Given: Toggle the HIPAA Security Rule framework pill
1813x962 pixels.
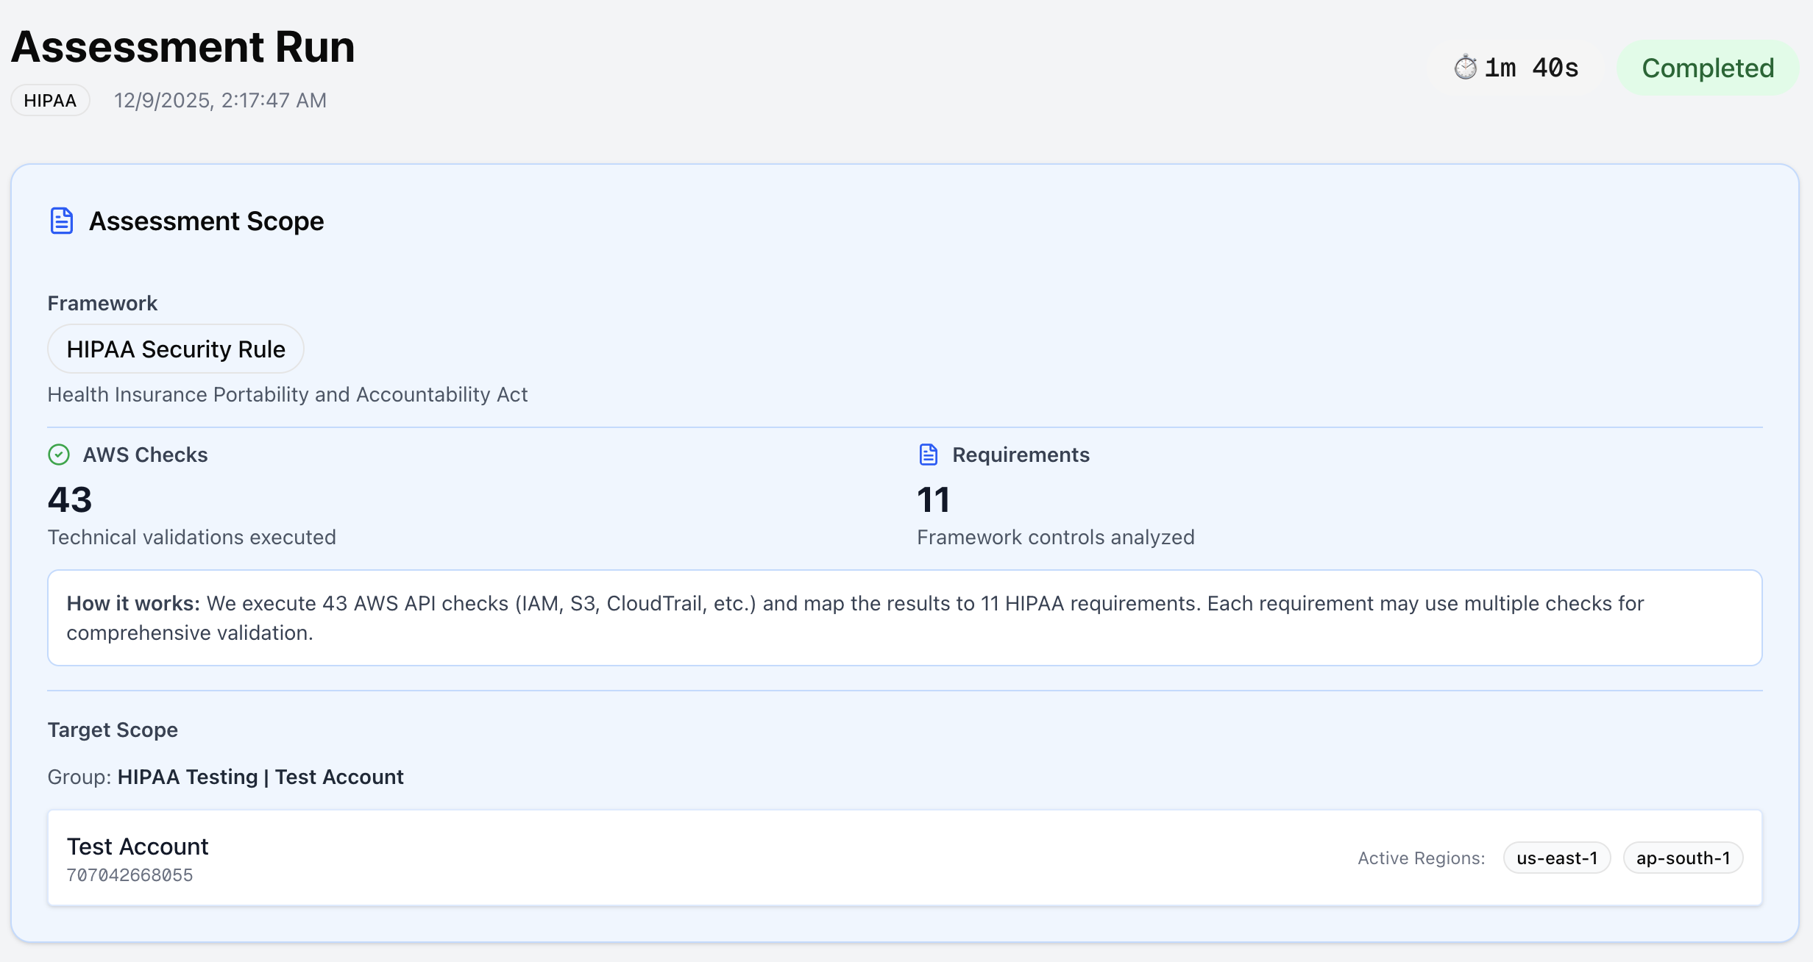Looking at the screenshot, I should [175, 349].
